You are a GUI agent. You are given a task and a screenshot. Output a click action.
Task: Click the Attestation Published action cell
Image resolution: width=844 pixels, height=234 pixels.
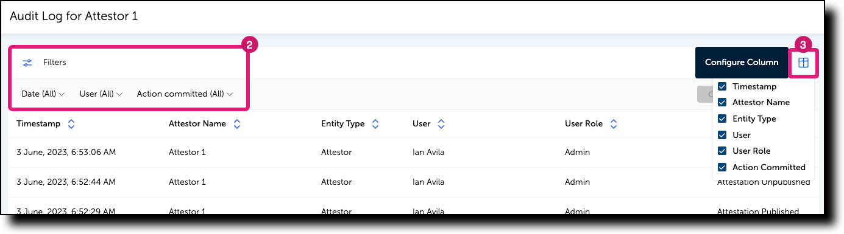tap(758, 212)
